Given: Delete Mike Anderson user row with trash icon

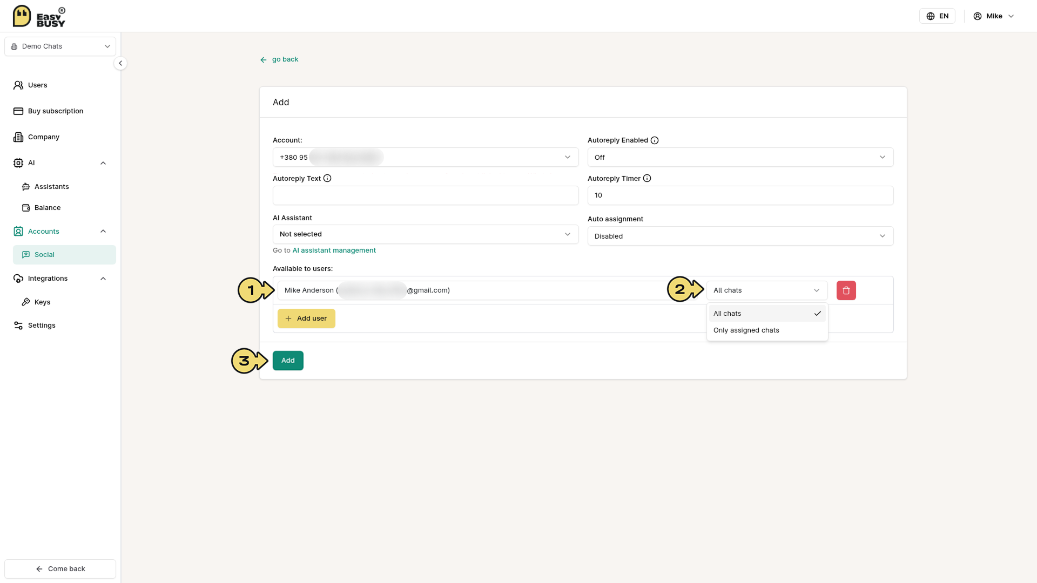Looking at the screenshot, I should [846, 290].
